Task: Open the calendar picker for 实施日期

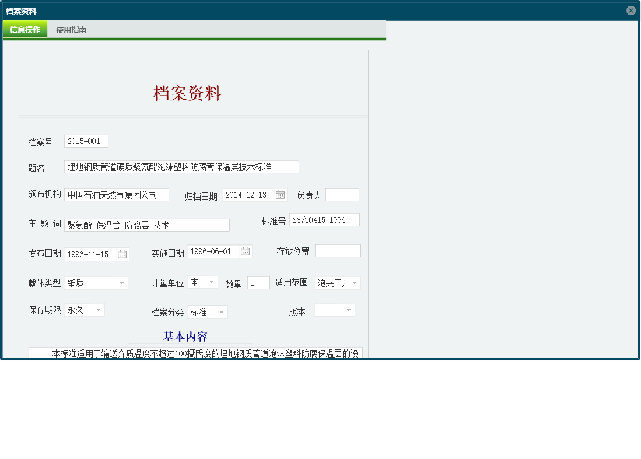Action: click(x=244, y=251)
